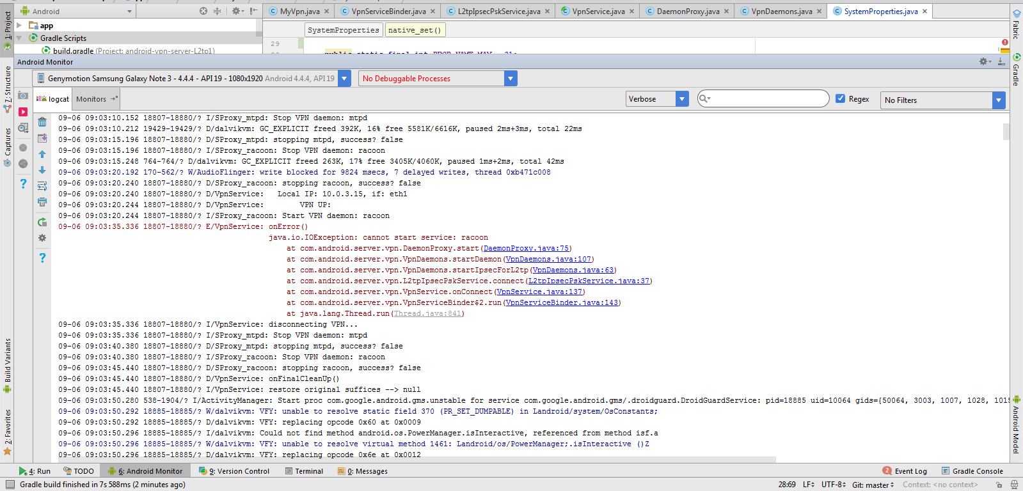
Task: Restart logcat with green refresh icon
Action: tap(42, 222)
